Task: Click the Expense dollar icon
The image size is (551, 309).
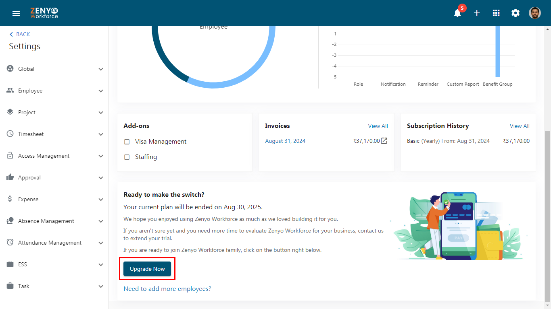Action: (10, 199)
